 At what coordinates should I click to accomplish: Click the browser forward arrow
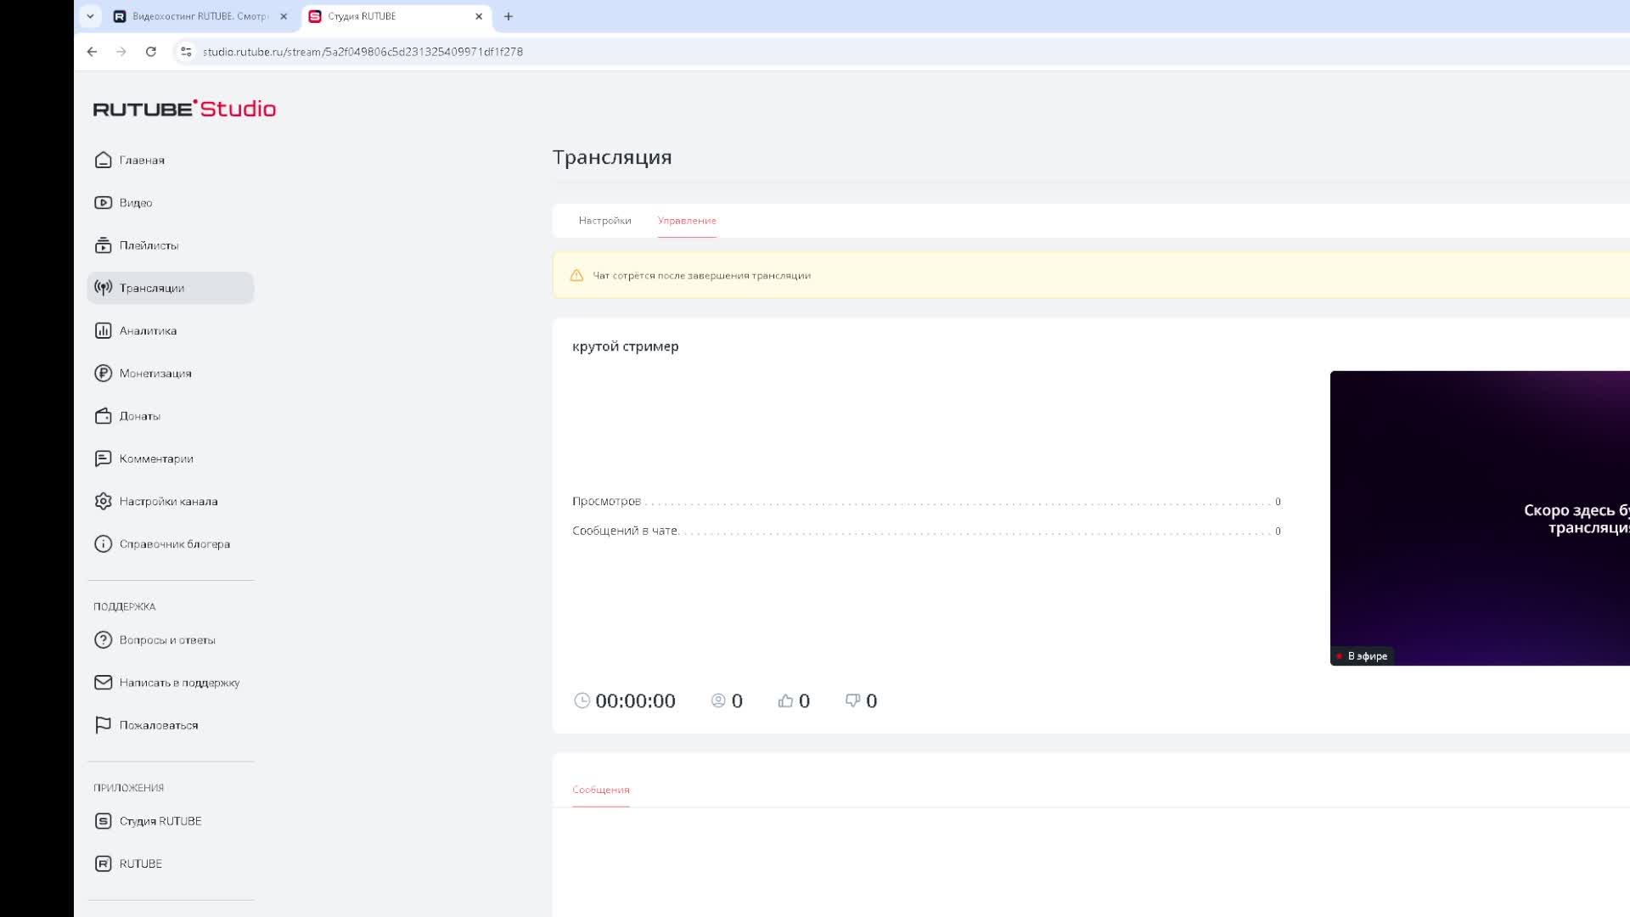(121, 52)
